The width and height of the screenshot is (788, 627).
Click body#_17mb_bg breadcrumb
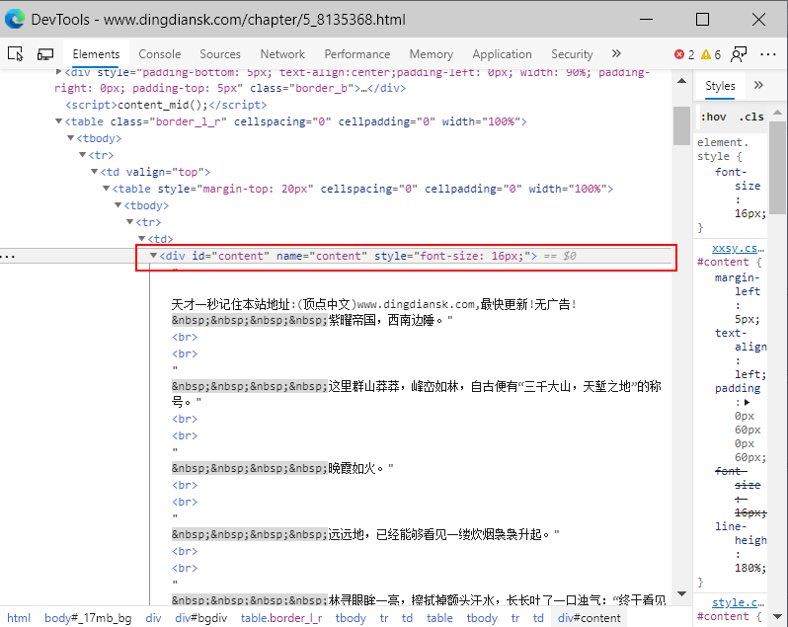[x=88, y=618]
